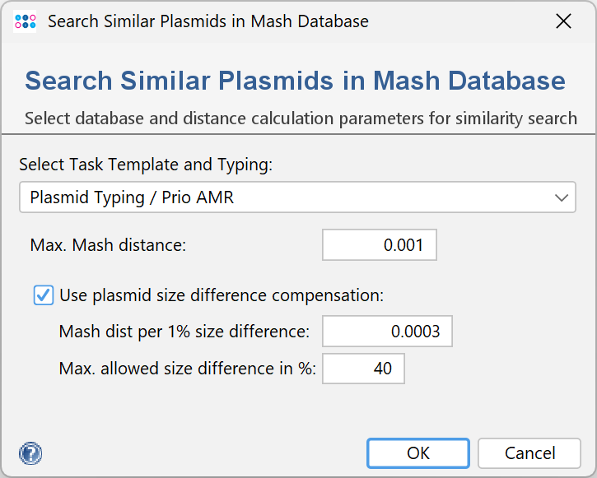This screenshot has width=597, height=478.
Task: Click the 'Mash dist per 1% size difference' label
Action: point(184,332)
